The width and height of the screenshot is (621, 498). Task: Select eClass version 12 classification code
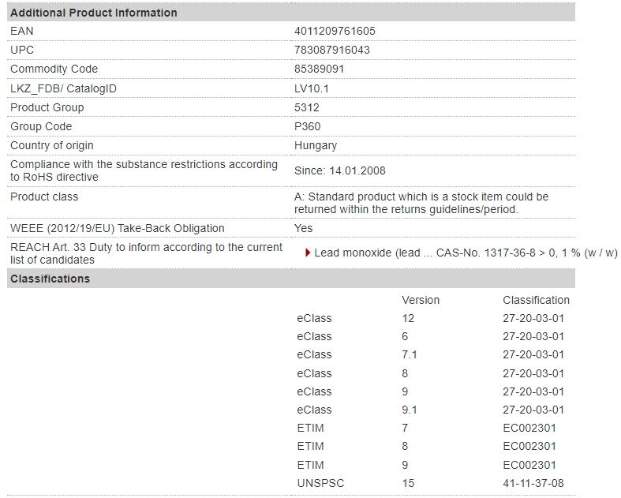tap(533, 318)
